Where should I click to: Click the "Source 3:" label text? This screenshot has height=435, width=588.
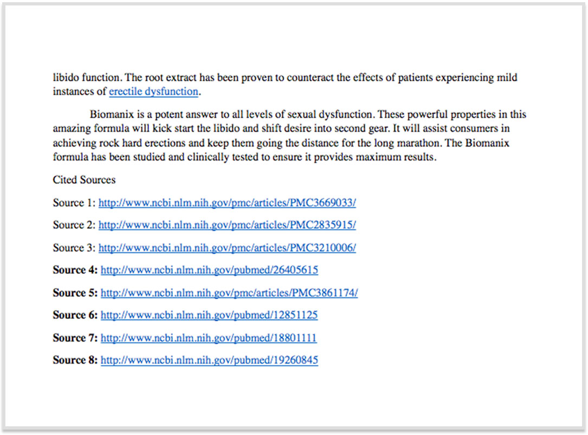click(74, 248)
